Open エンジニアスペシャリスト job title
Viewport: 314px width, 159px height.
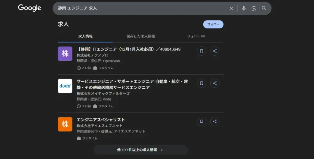[x=101, y=120]
